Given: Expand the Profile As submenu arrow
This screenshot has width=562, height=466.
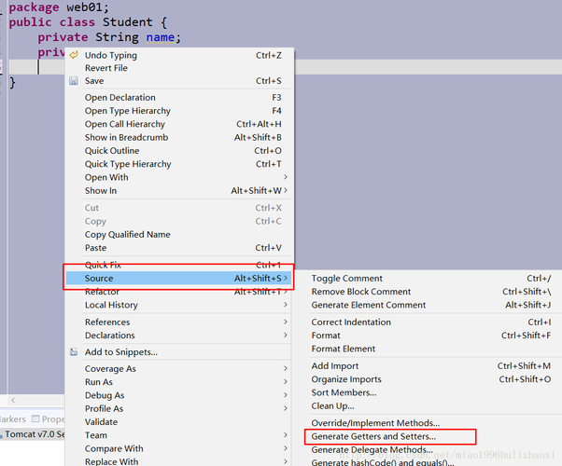Looking at the screenshot, I should [x=286, y=408].
